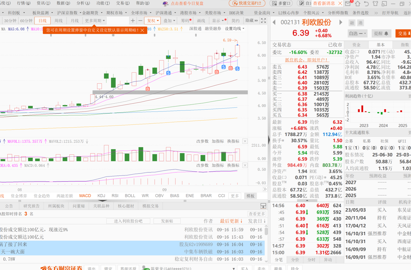Switch to the 分时 tick tab
The width and height of the screenshot is (411, 270).
(x=311, y=260)
